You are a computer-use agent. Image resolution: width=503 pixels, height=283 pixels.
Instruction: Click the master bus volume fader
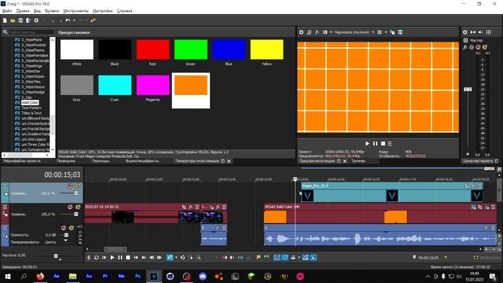(468, 89)
